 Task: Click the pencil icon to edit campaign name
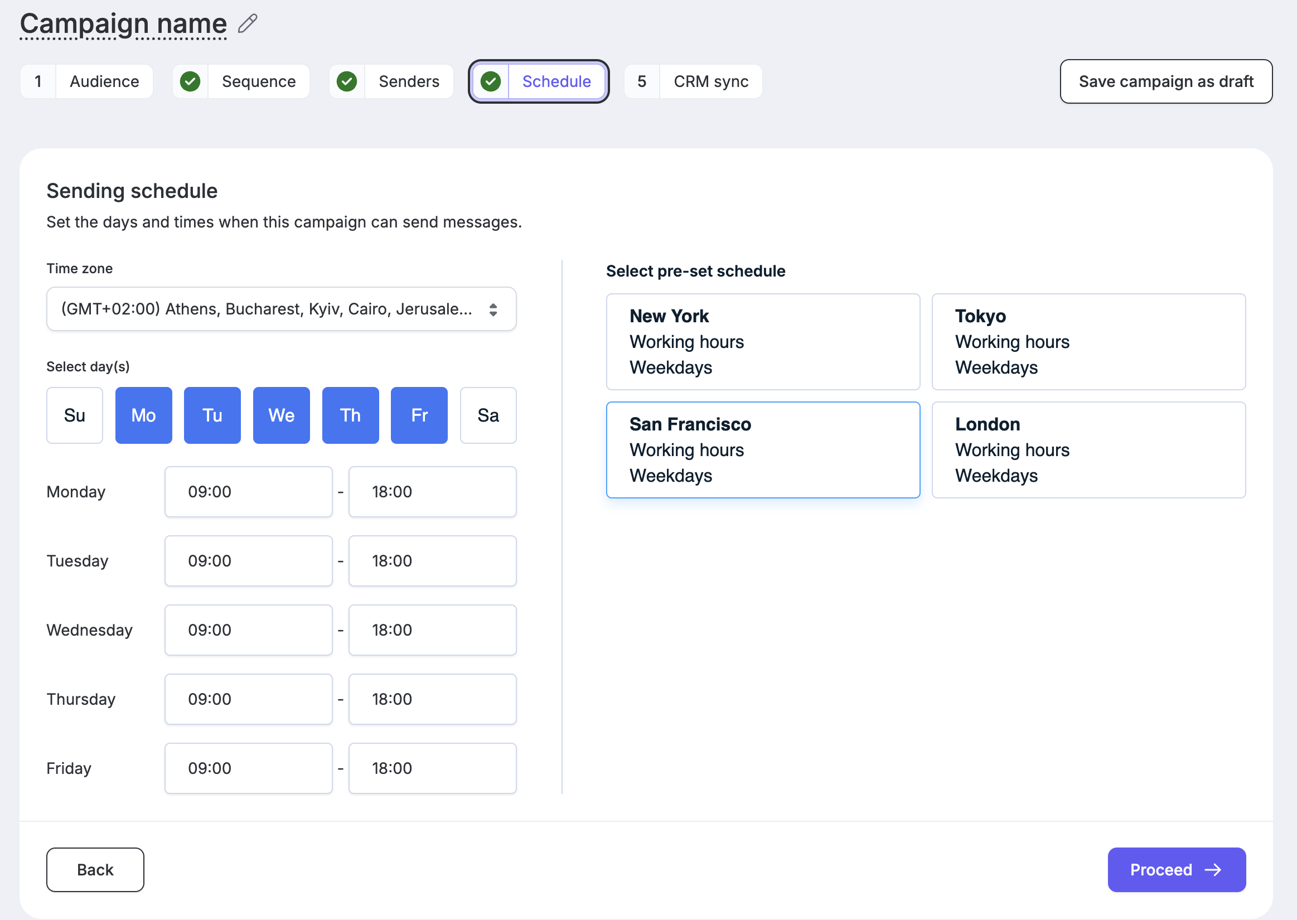click(248, 24)
